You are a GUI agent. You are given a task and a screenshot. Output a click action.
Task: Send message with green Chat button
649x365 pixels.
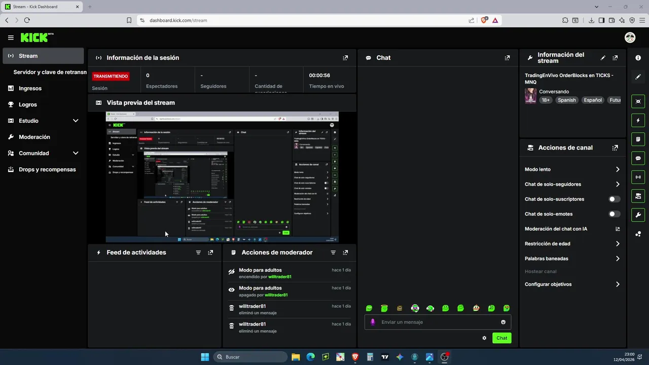point(501,338)
